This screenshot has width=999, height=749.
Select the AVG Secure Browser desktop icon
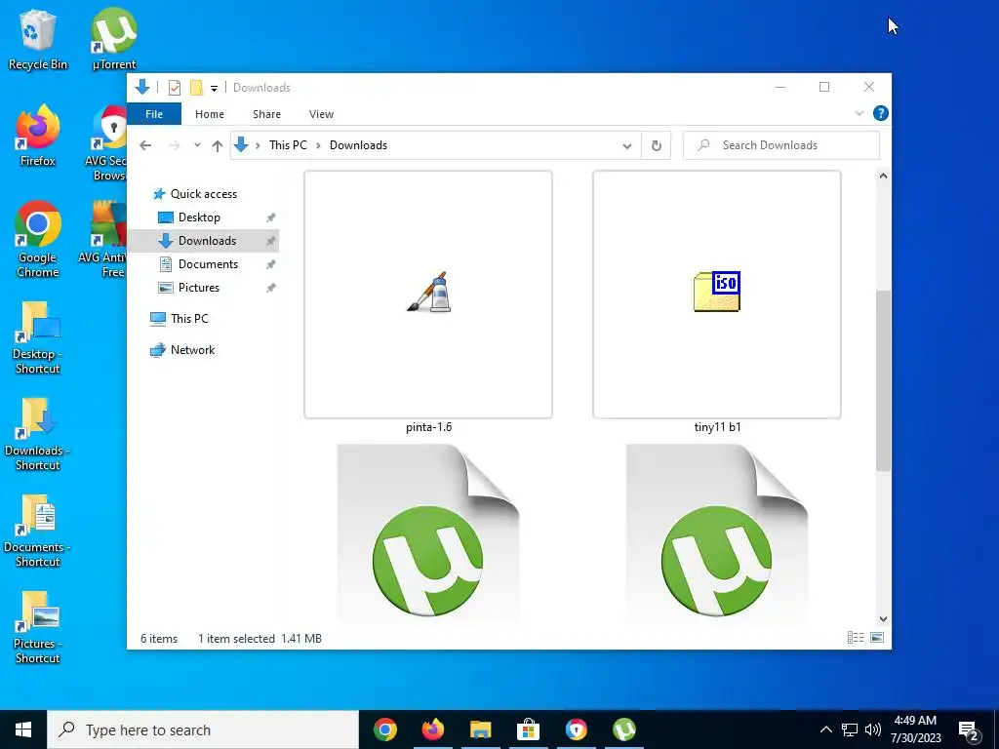108,142
